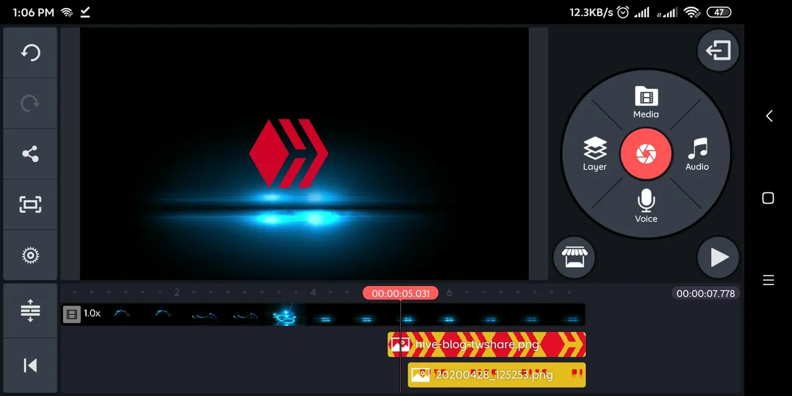
Task: Tap the video preview canvas
Action: [304, 153]
